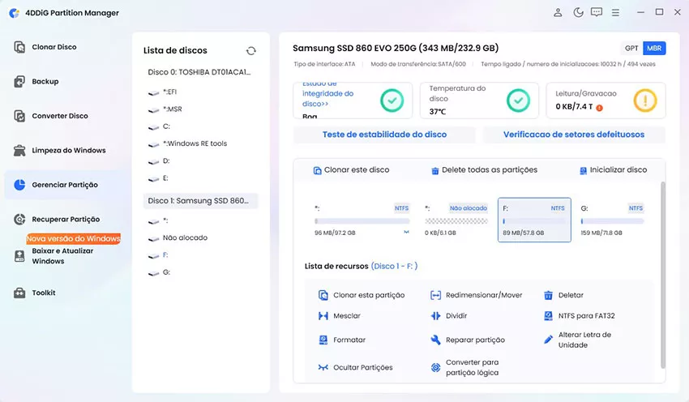689x402 pixels.
Task: Click the Toolkit toolbox icon
Action: [19, 293]
